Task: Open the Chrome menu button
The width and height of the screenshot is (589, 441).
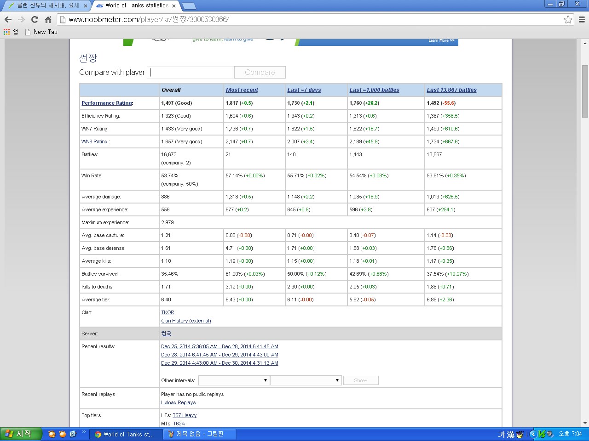Action: (582, 19)
